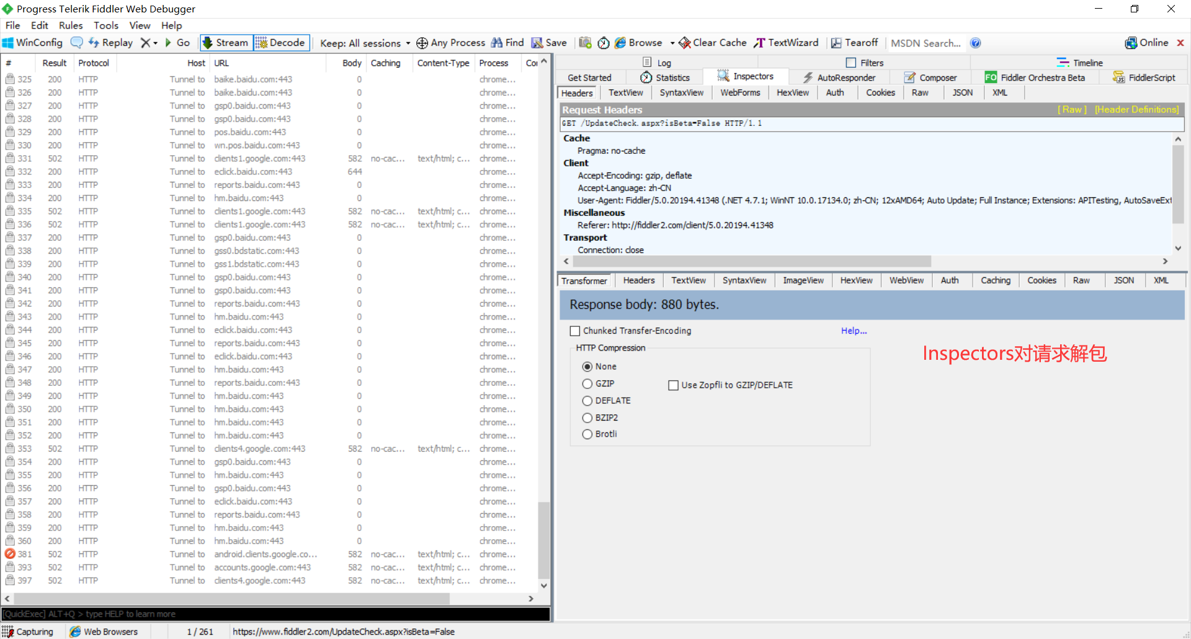This screenshot has height=639, width=1191.
Task: Open the Tools menu
Action: [106, 25]
